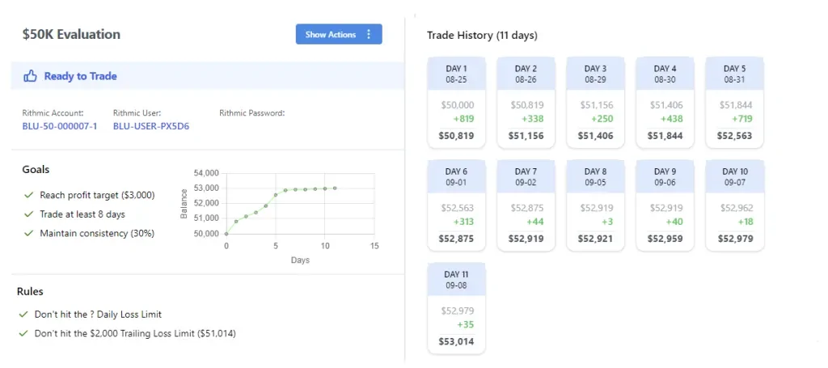Select the Day 2 08-26 trade card
Viewport: 828px width, 368px height.
[526, 103]
